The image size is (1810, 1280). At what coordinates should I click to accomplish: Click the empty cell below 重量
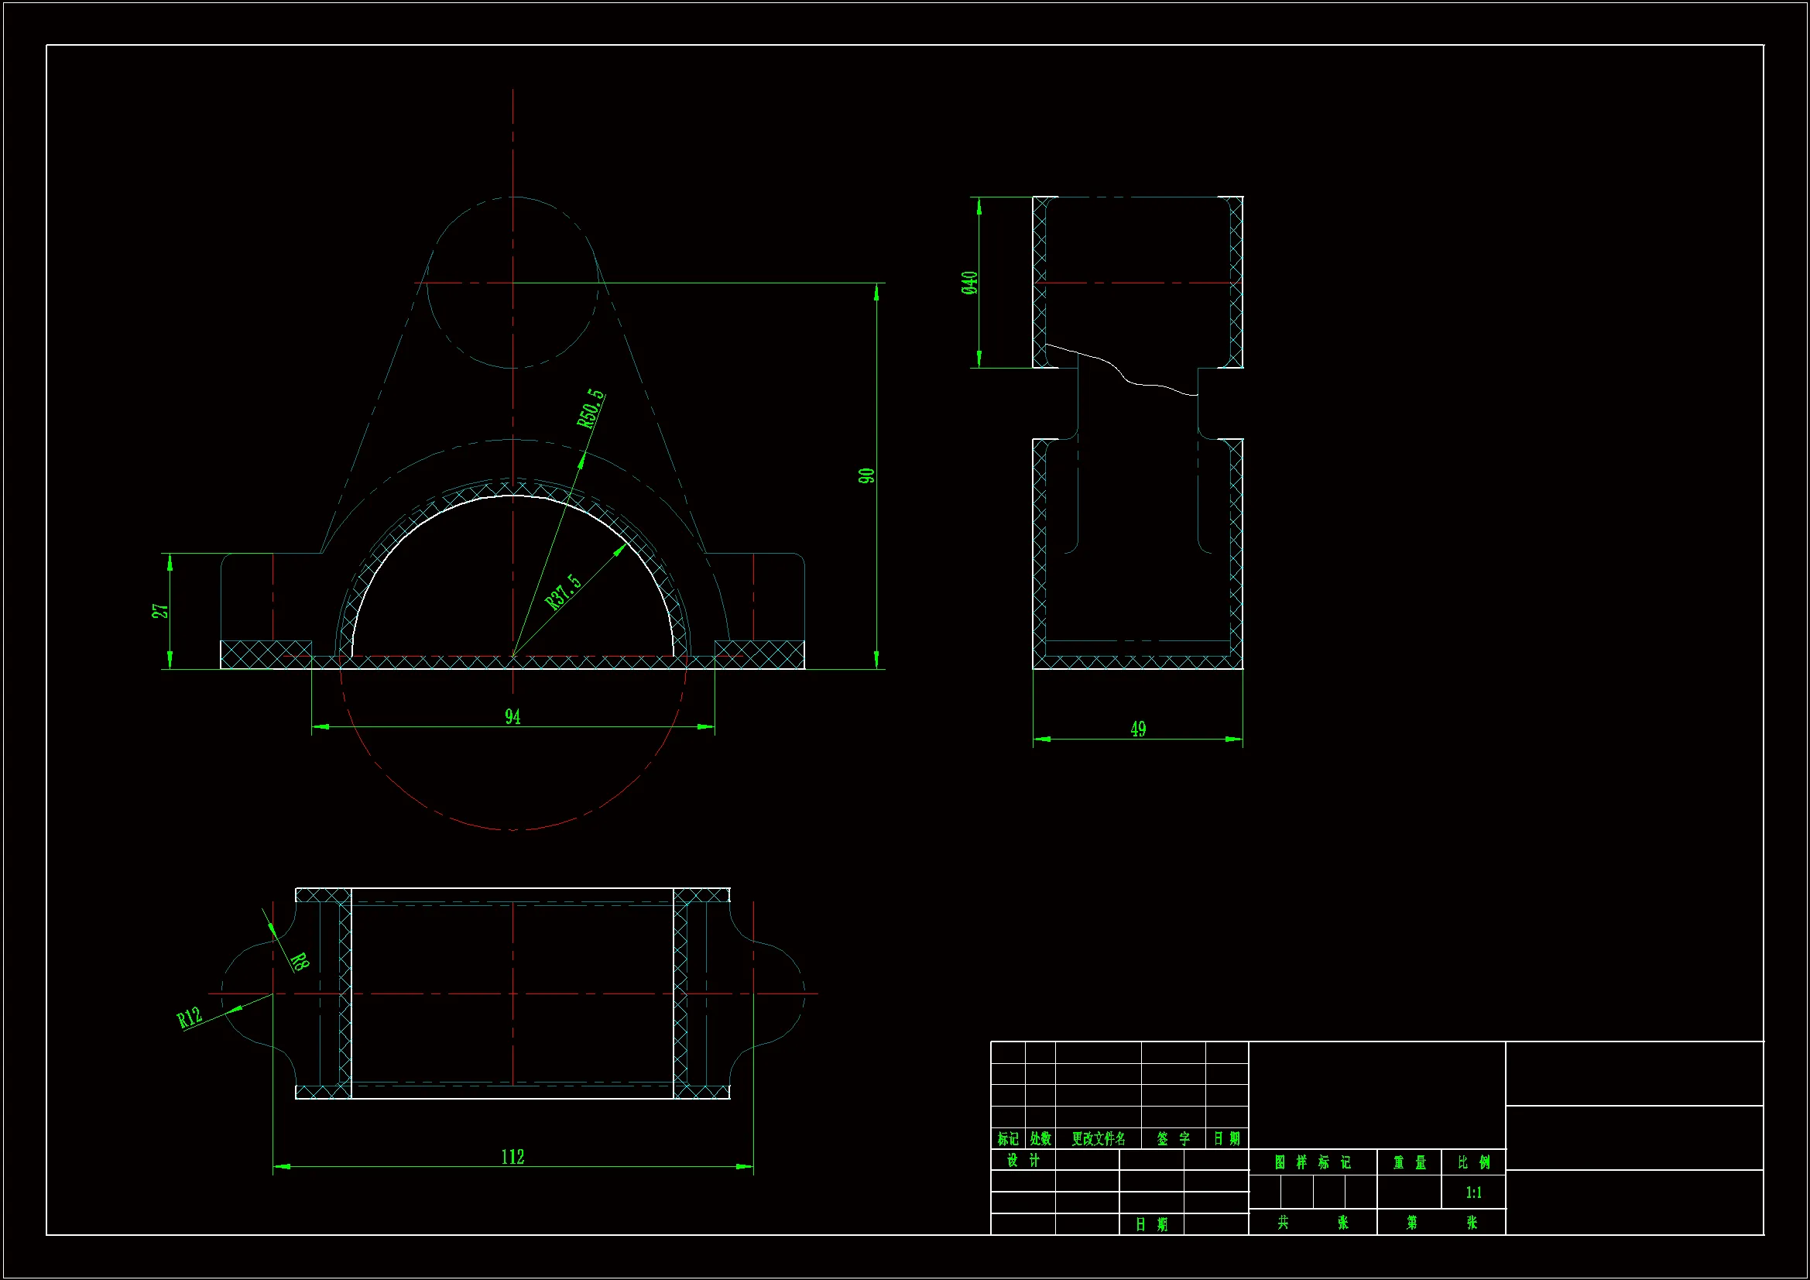point(1410,1192)
